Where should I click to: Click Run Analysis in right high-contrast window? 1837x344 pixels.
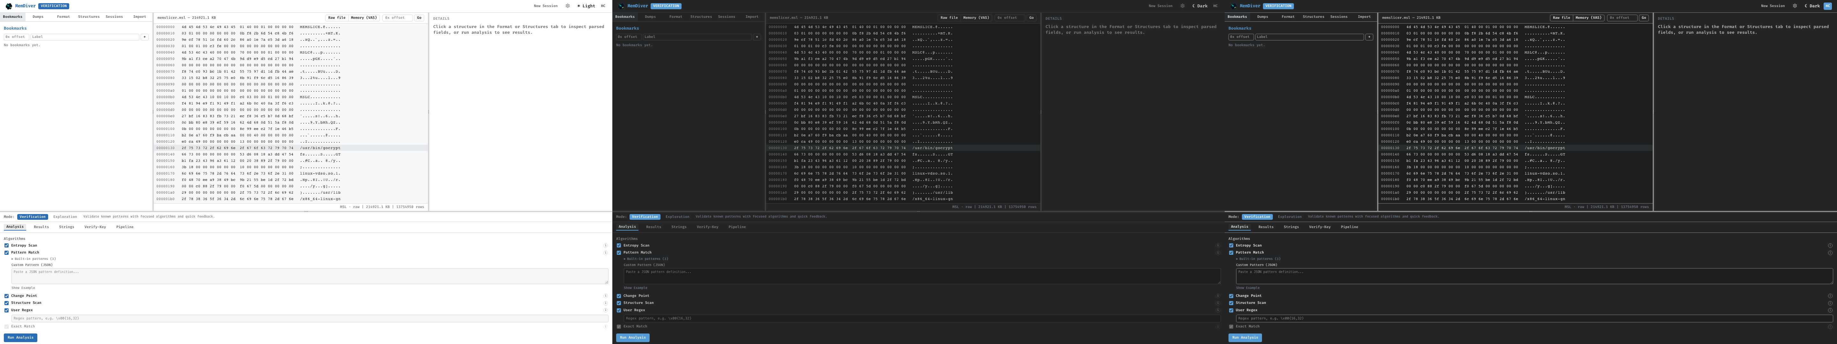[1245, 338]
